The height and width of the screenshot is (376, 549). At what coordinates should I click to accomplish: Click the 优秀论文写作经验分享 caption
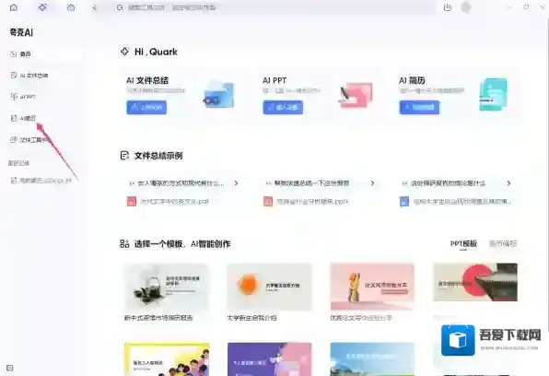click(361, 318)
